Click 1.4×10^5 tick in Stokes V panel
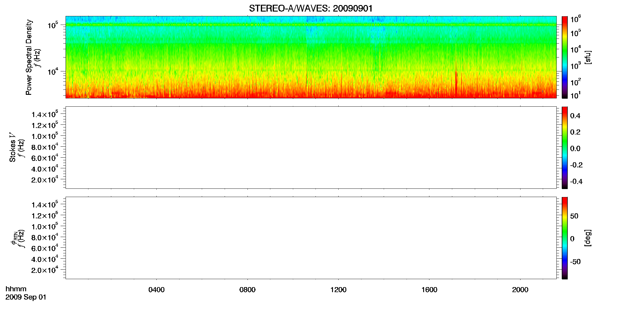This screenshot has height=320, width=622. click(45, 114)
